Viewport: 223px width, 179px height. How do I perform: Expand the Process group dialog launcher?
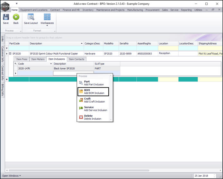pyautogui.click(x=21, y=31)
